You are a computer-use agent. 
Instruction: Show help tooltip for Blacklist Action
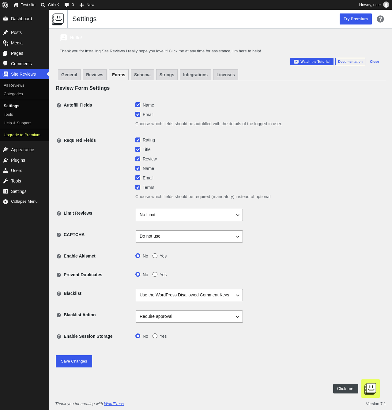[59, 315]
